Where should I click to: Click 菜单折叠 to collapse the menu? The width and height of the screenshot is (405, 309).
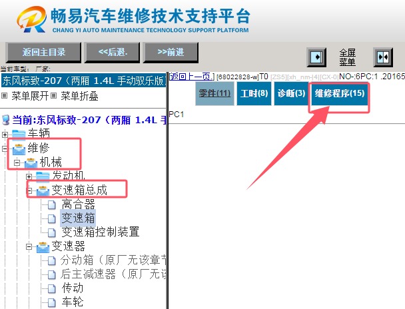click(79, 96)
